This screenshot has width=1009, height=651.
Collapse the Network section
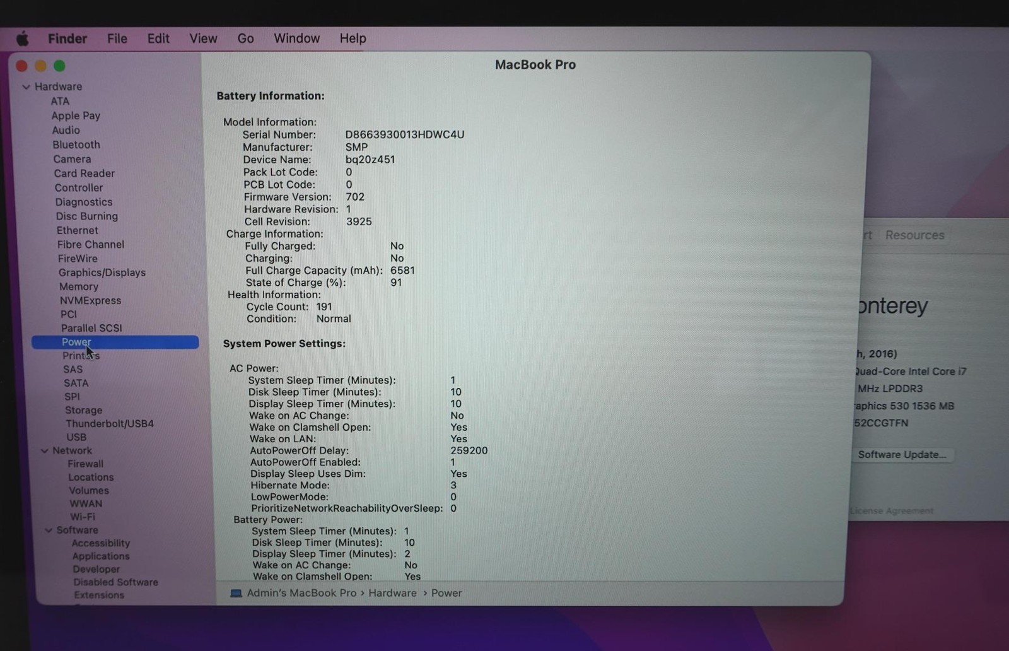pyautogui.click(x=44, y=451)
